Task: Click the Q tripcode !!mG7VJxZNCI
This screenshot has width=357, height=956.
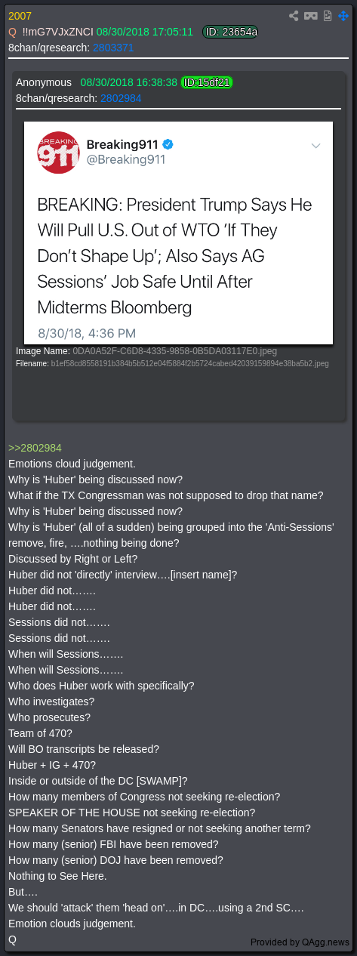Action: coord(57,32)
